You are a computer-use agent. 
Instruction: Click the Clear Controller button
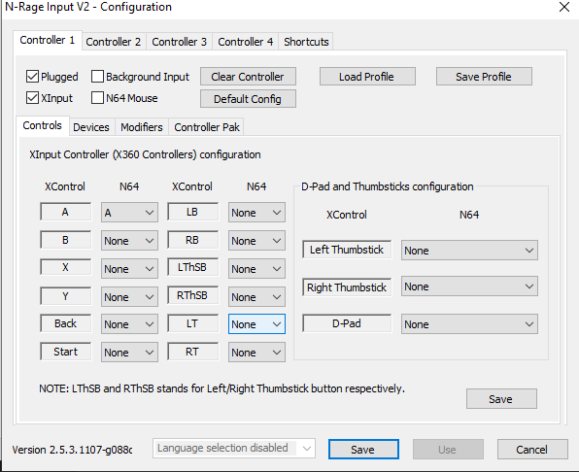248,77
